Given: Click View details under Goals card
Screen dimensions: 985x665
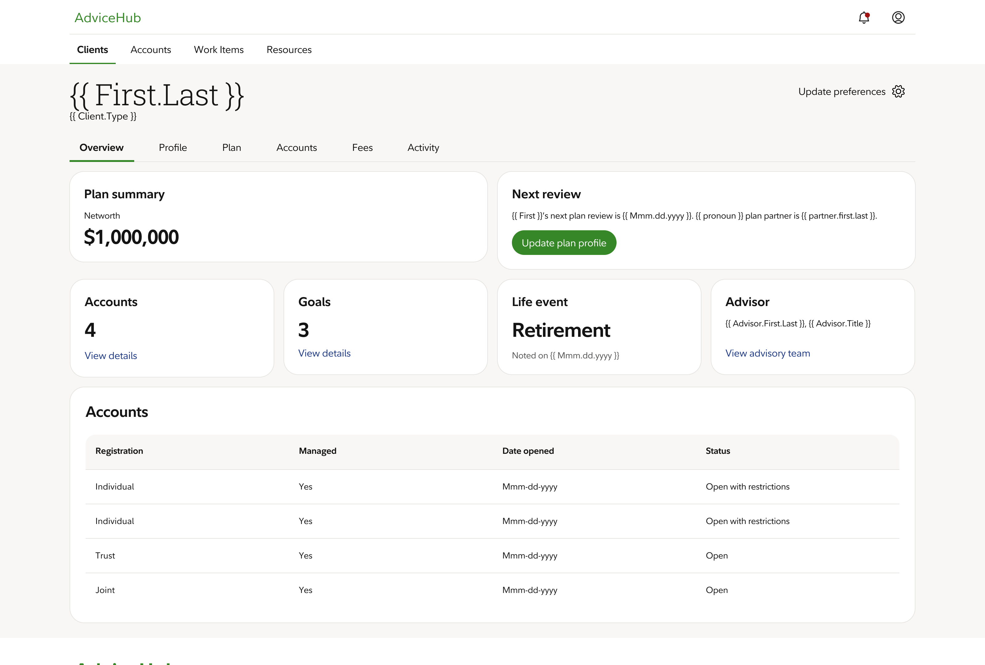Looking at the screenshot, I should click(x=324, y=353).
